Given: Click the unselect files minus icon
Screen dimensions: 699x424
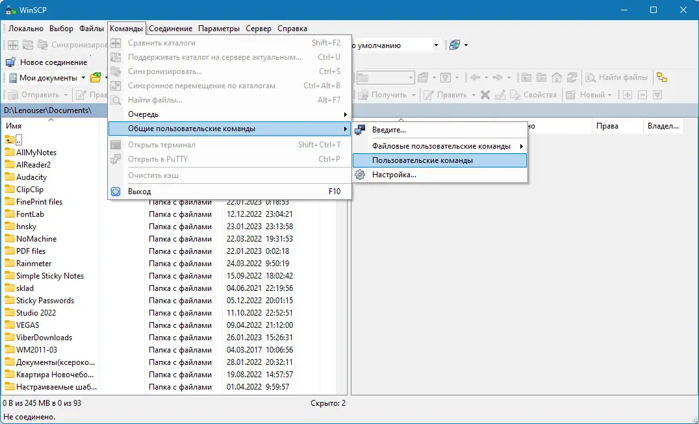Looking at the screenshot, I should pos(642,95).
